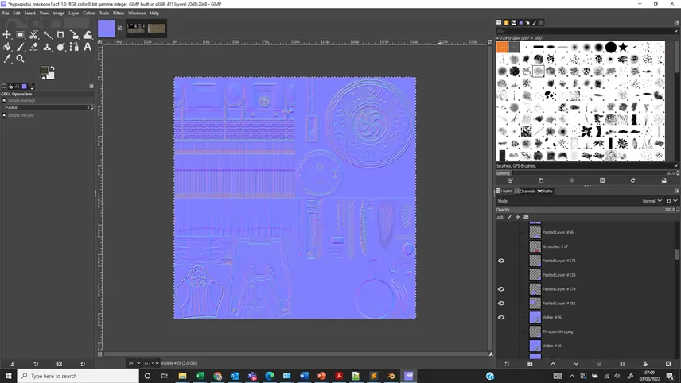Save the current tool preset
This screenshot has height=383, width=681.
12,363
